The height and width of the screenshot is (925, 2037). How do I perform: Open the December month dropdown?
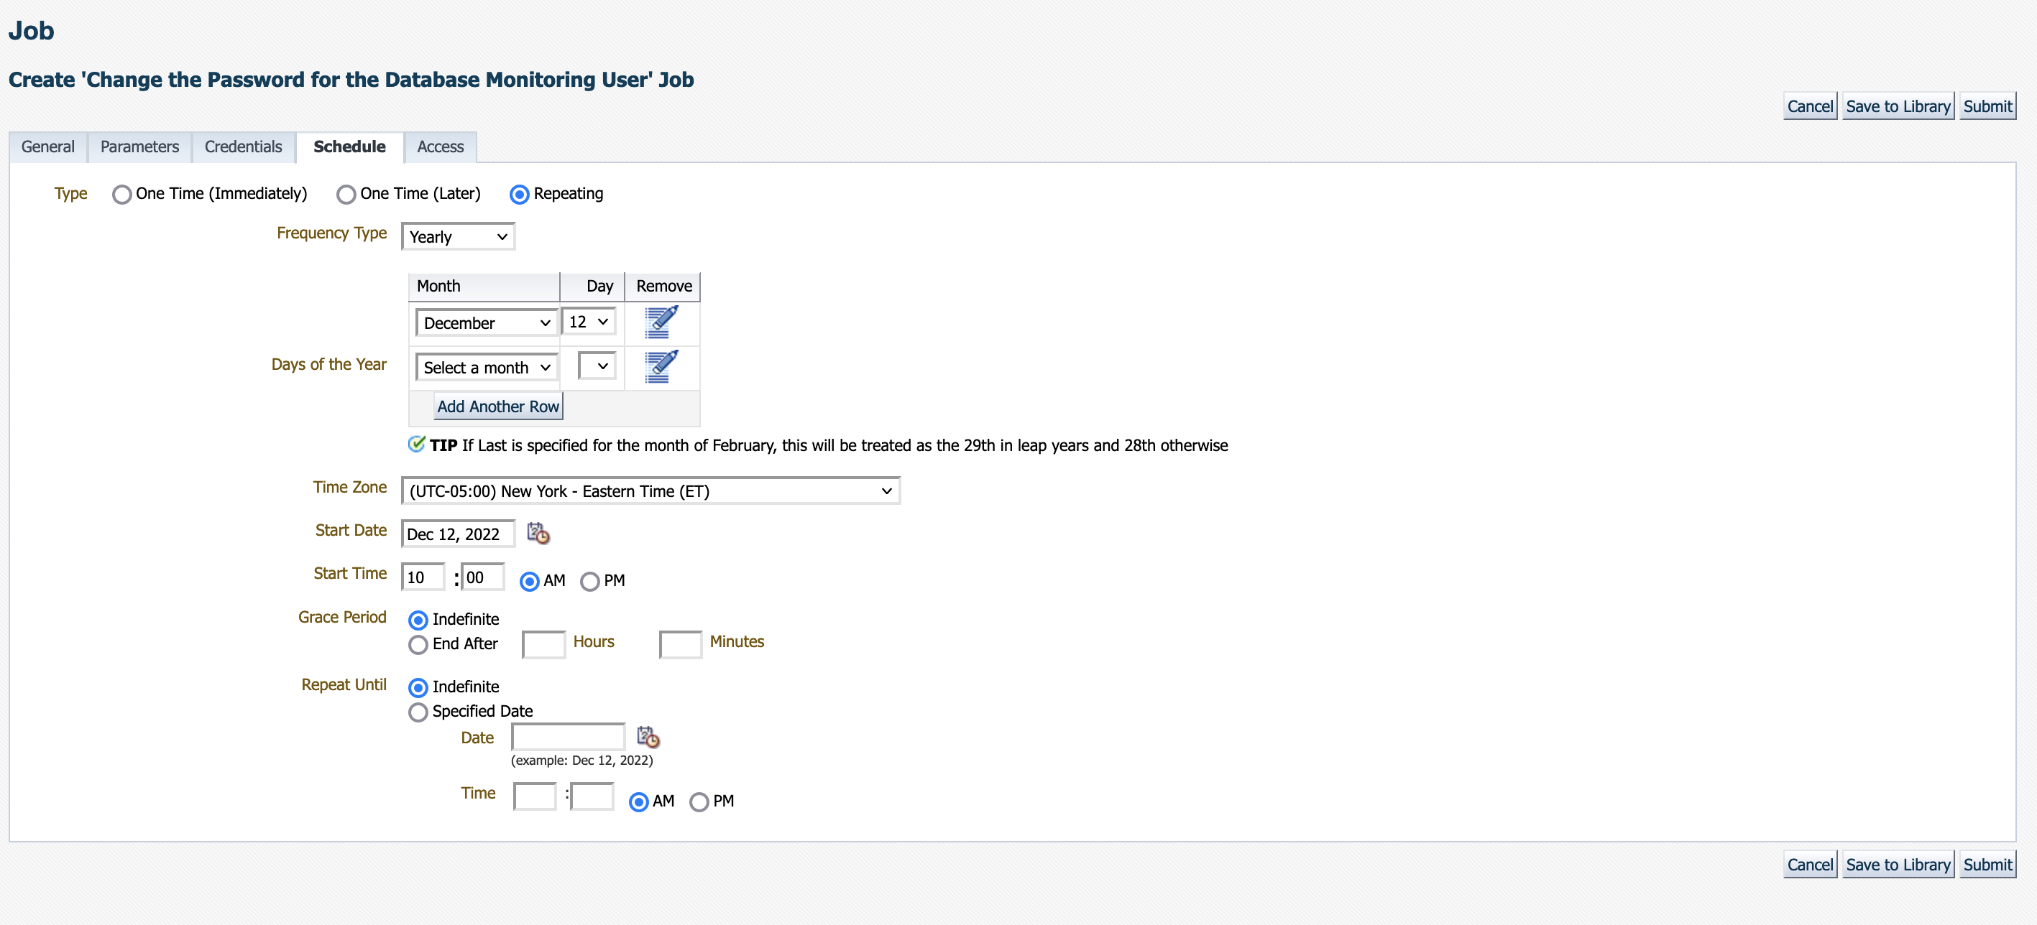tap(485, 323)
